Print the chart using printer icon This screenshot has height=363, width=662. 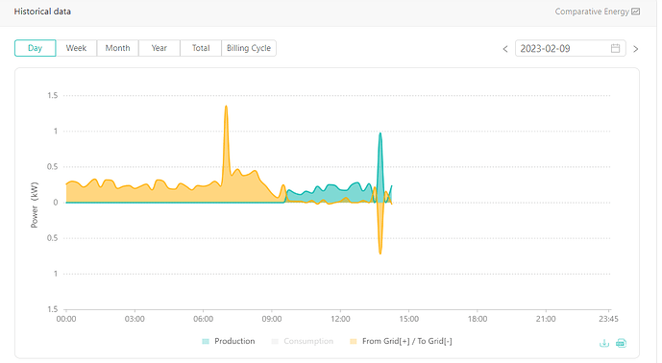[621, 343]
